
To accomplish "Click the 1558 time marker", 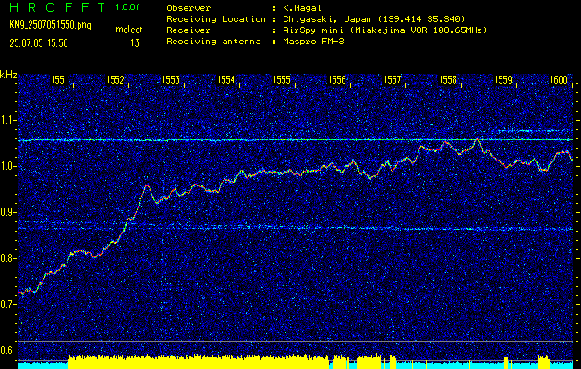I will pos(448,80).
